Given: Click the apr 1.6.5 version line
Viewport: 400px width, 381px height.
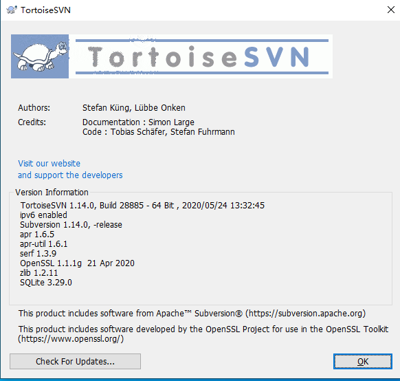Looking at the screenshot, I should (37, 235).
